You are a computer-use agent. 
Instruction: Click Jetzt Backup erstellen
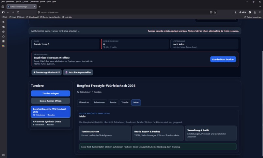[x=78, y=72]
